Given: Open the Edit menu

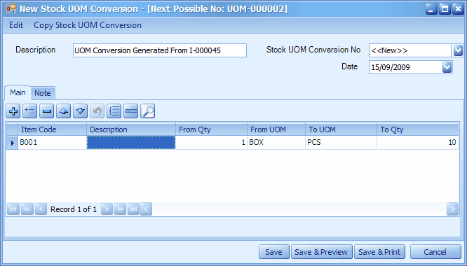Looking at the screenshot, I should click(16, 25).
